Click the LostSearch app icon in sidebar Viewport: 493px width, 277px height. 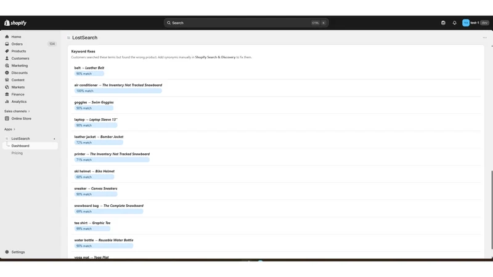[x=7, y=138]
